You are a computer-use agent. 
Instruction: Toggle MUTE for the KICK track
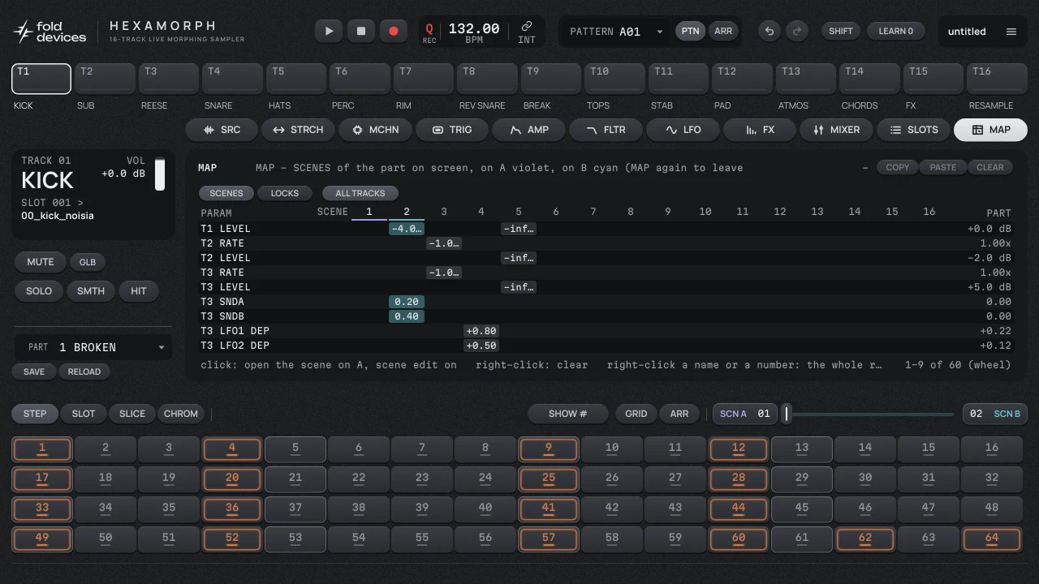tap(40, 262)
